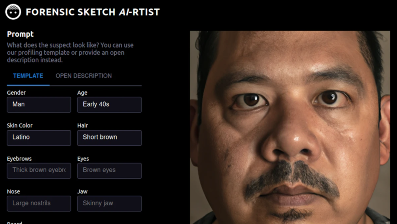Screen dimensions: 397x224
Task: Focus the Eyebrows field with Thick brown placeholder
Action: [39, 171]
